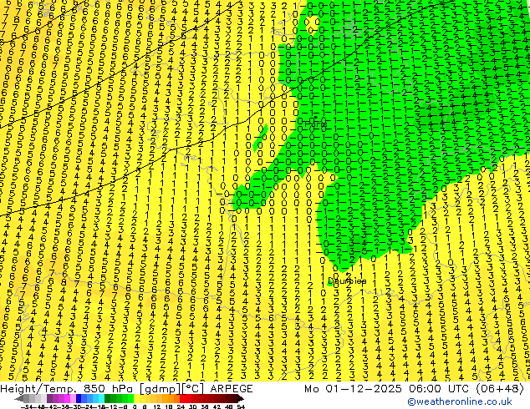
Task: Click the 'Height/Temp. 850 hPa' chart title
Action: pyautogui.click(x=68, y=389)
